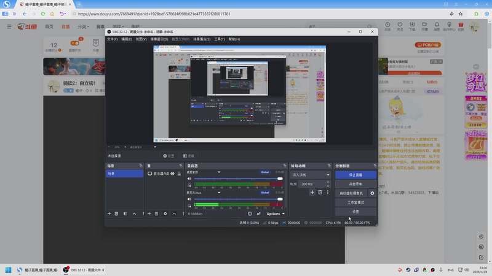Screen dimensions: 492x276
Task: Open the 工具(T) menu in OBS
Action: coord(220,39)
